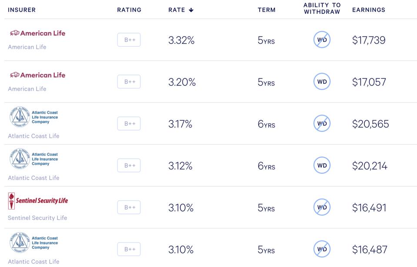Click the INSURER column header
The height and width of the screenshot is (267, 417).
(x=22, y=10)
